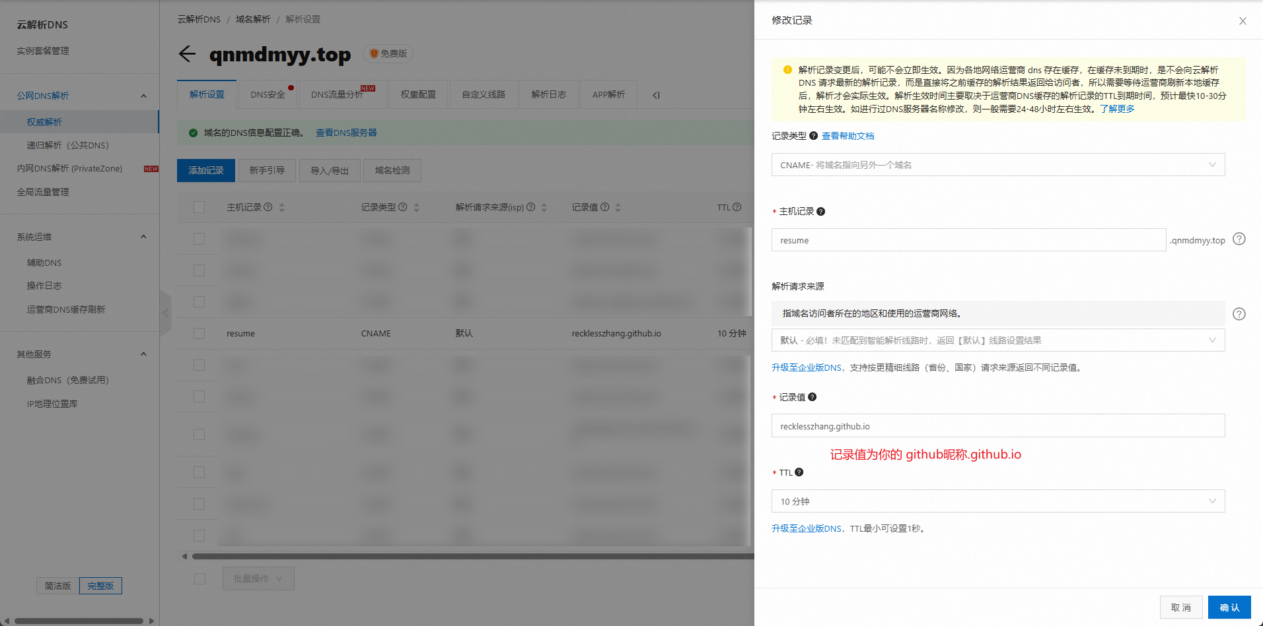Close the 修改记录 panel with X

pyautogui.click(x=1243, y=21)
